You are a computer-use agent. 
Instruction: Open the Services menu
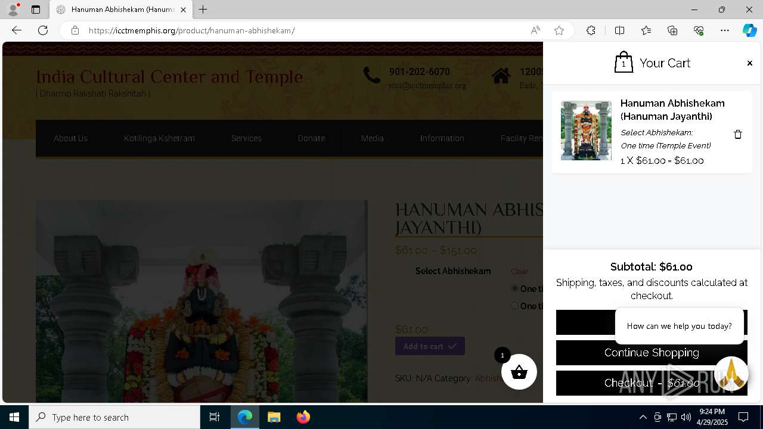(246, 138)
